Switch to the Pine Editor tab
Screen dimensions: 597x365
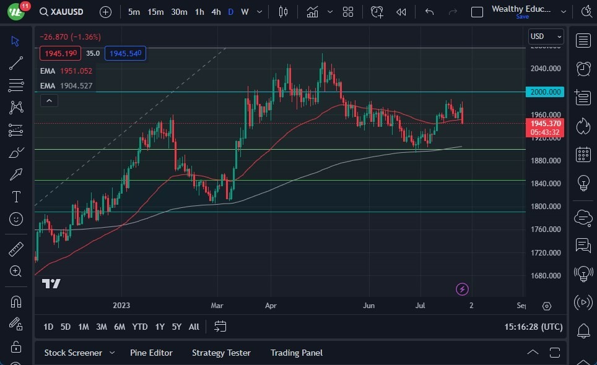(x=152, y=353)
